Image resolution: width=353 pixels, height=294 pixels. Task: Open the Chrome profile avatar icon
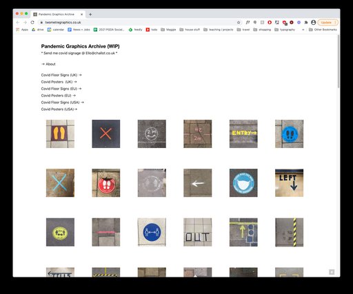313,22
